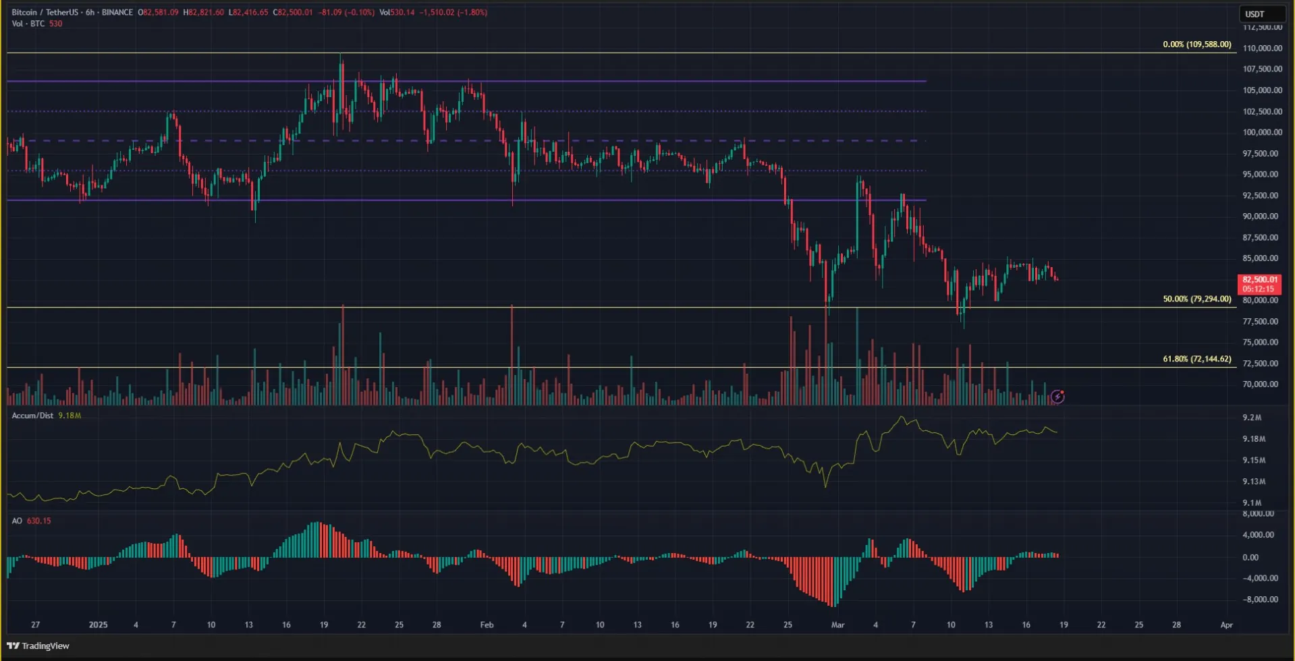The height and width of the screenshot is (661, 1295).
Task: Click the low value L82,416.65
Action: pos(248,12)
